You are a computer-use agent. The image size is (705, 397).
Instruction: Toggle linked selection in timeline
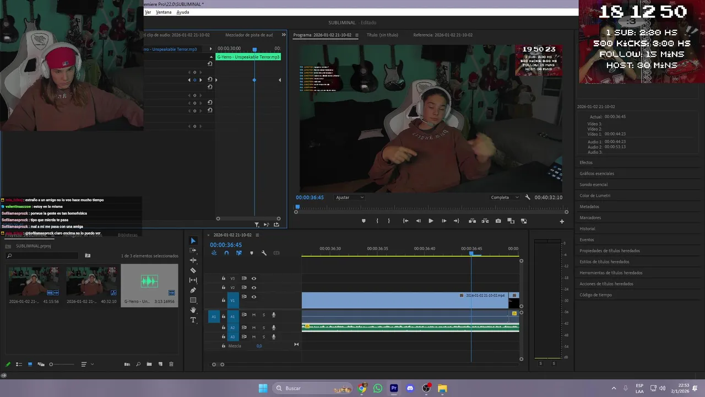pos(238,253)
